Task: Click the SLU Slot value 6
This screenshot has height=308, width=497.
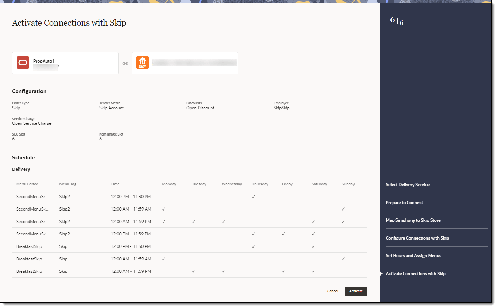Action: pyautogui.click(x=13, y=139)
